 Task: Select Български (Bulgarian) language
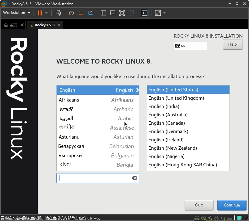coord(98,156)
